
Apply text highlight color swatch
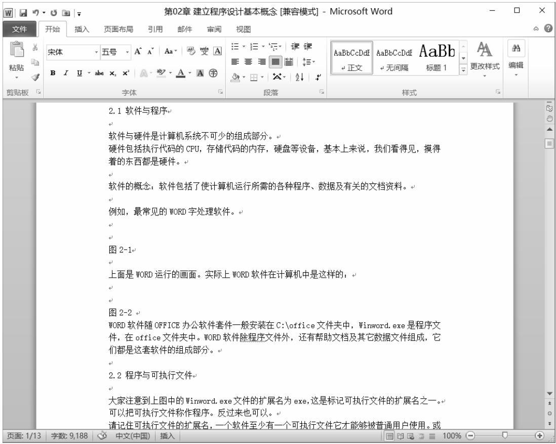(161, 73)
